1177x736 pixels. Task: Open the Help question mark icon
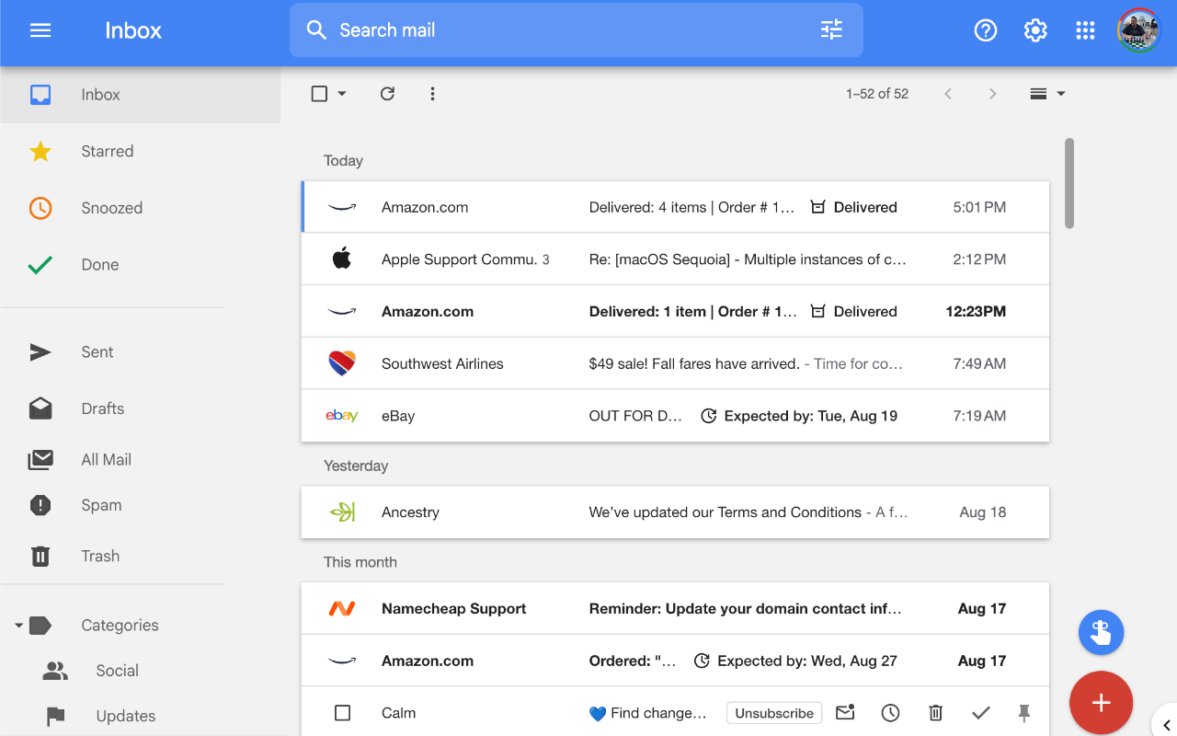point(986,30)
